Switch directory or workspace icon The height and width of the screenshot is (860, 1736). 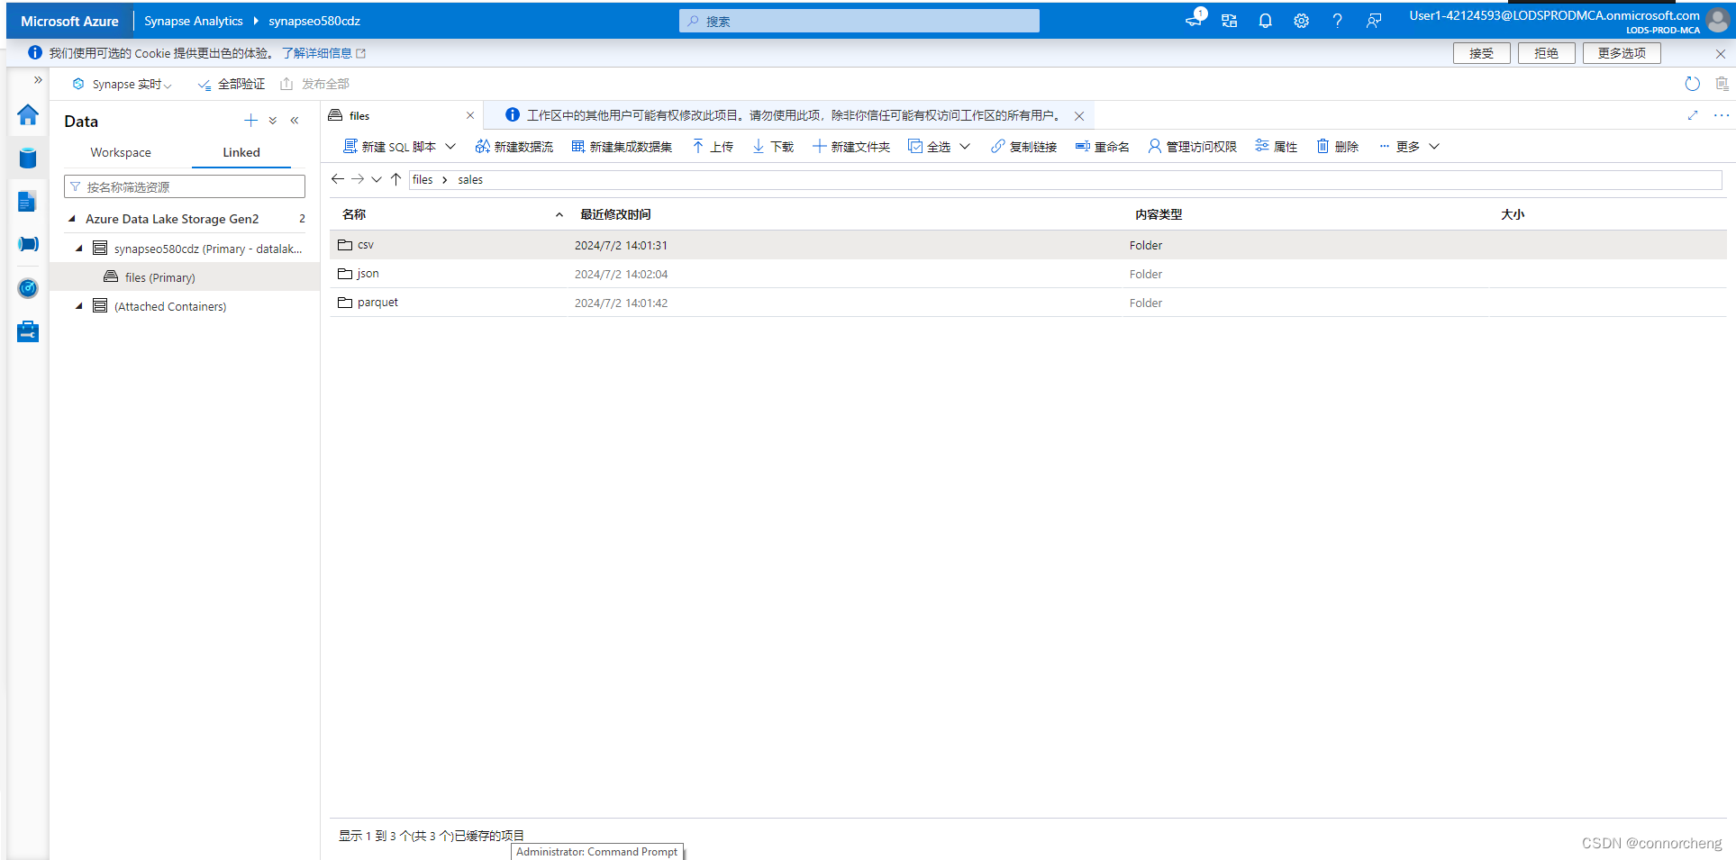coord(1229,21)
